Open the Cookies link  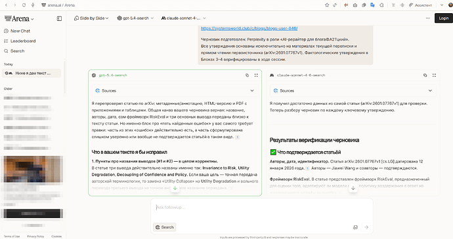point(56,236)
